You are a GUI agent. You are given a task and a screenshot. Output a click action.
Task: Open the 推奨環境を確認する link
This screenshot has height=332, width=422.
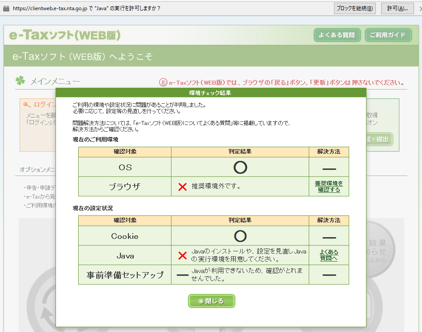click(x=329, y=187)
